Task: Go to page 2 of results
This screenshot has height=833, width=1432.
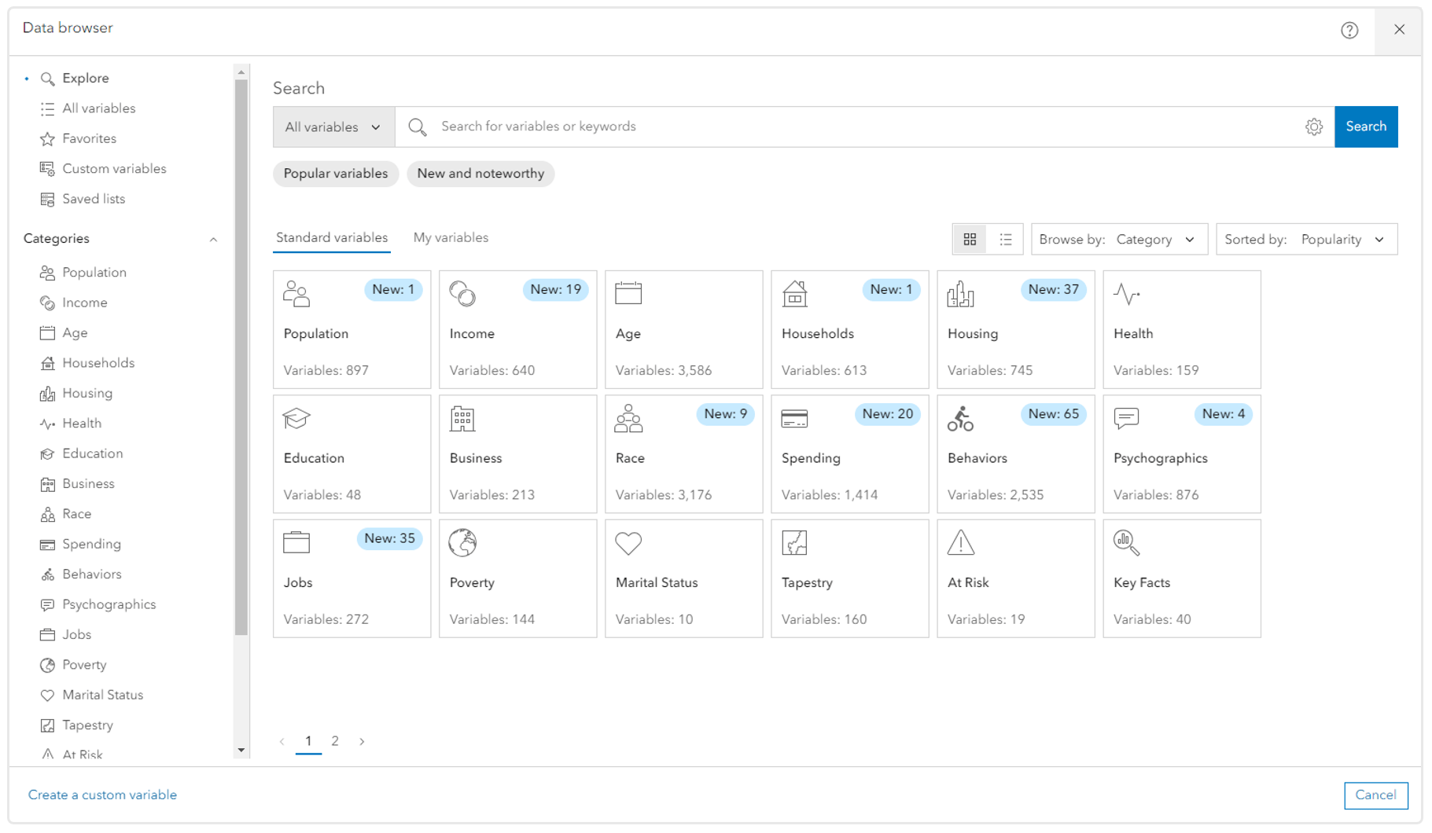Action: [335, 740]
